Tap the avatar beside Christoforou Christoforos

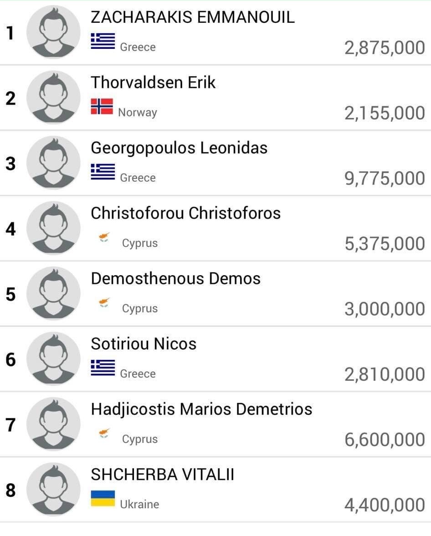[54, 228]
